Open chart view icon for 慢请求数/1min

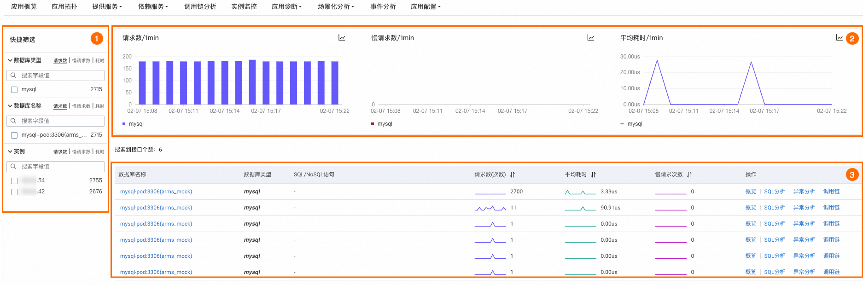[590, 38]
